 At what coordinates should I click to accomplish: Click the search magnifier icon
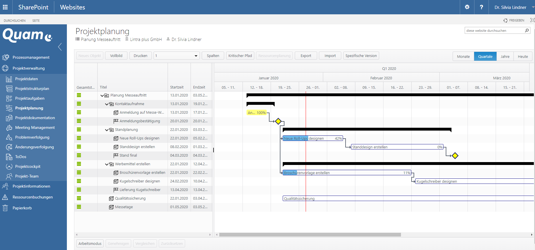point(527,31)
